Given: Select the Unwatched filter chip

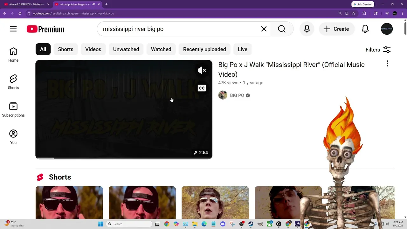Looking at the screenshot, I should [x=126, y=49].
